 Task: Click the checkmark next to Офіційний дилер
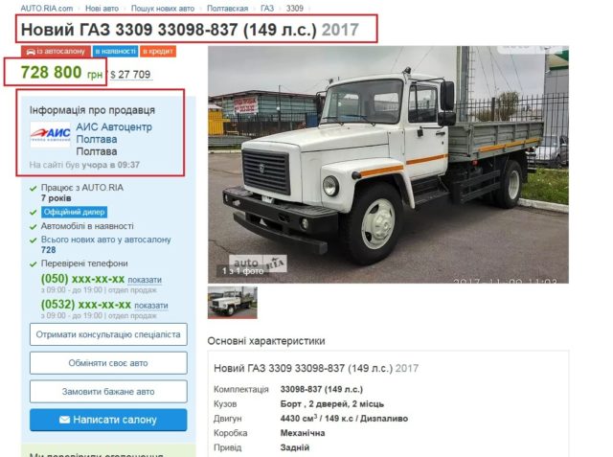(34, 213)
